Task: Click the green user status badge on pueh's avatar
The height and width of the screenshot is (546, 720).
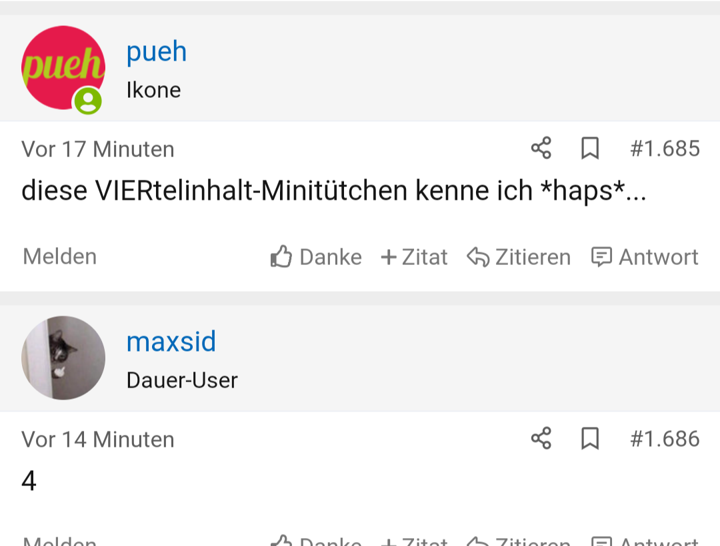Action: pyautogui.click(x=88, y=101)
